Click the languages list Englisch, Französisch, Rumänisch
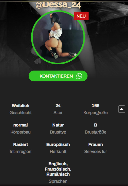The width and height of the screenshot is (128, 186). coord(58,169)
